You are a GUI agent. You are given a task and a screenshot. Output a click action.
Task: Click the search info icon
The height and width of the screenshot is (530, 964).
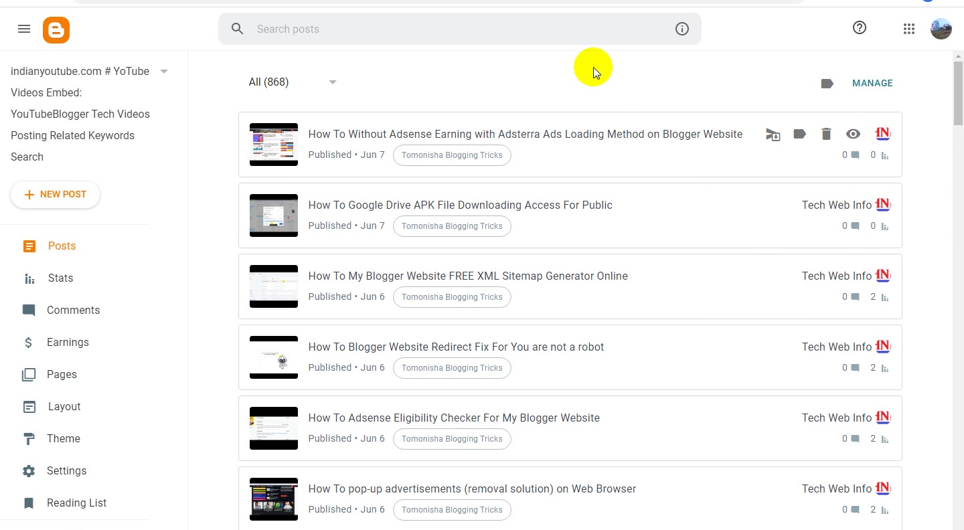pos(682,29)
